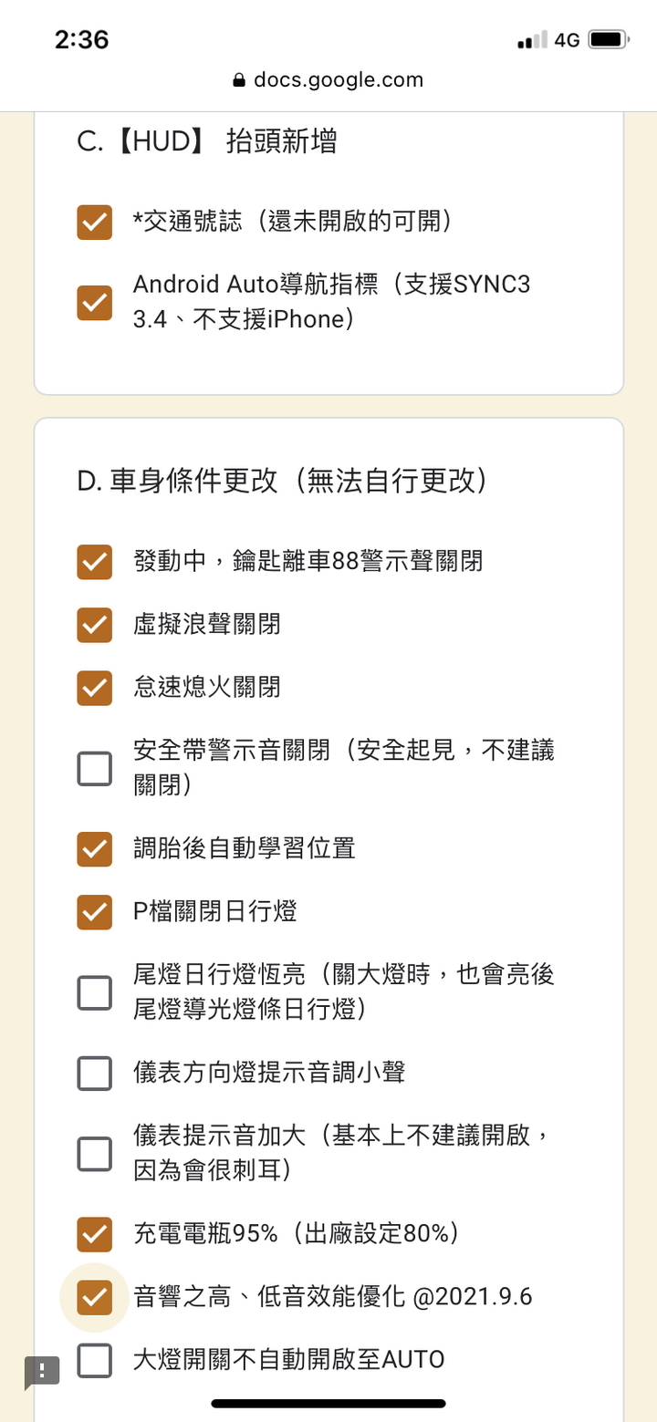657x1422 pixels.
Task: Tap the battery indicator in status bar
Action: tap(607, 40)
